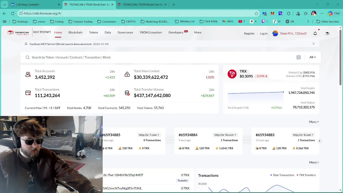Open the TRON Ecosystem menu

[x=151, y=32]
